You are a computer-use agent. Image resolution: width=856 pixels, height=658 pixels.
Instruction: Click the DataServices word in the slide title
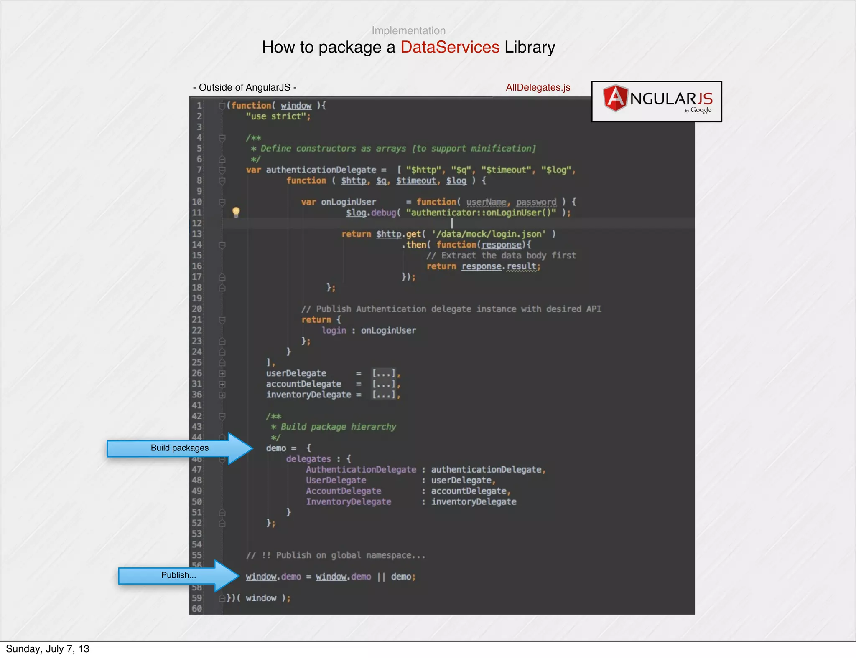pyautogui.click(x=450, y=47)
